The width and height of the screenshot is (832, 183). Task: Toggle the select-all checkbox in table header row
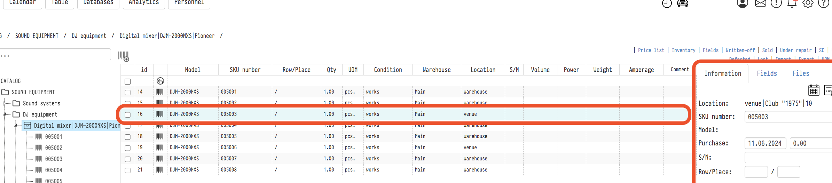[x=128, y=81]
